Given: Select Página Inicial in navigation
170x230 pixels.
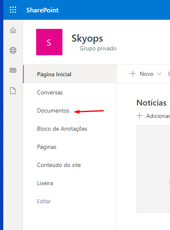Looking at the screenshot, I should [70, 74].
